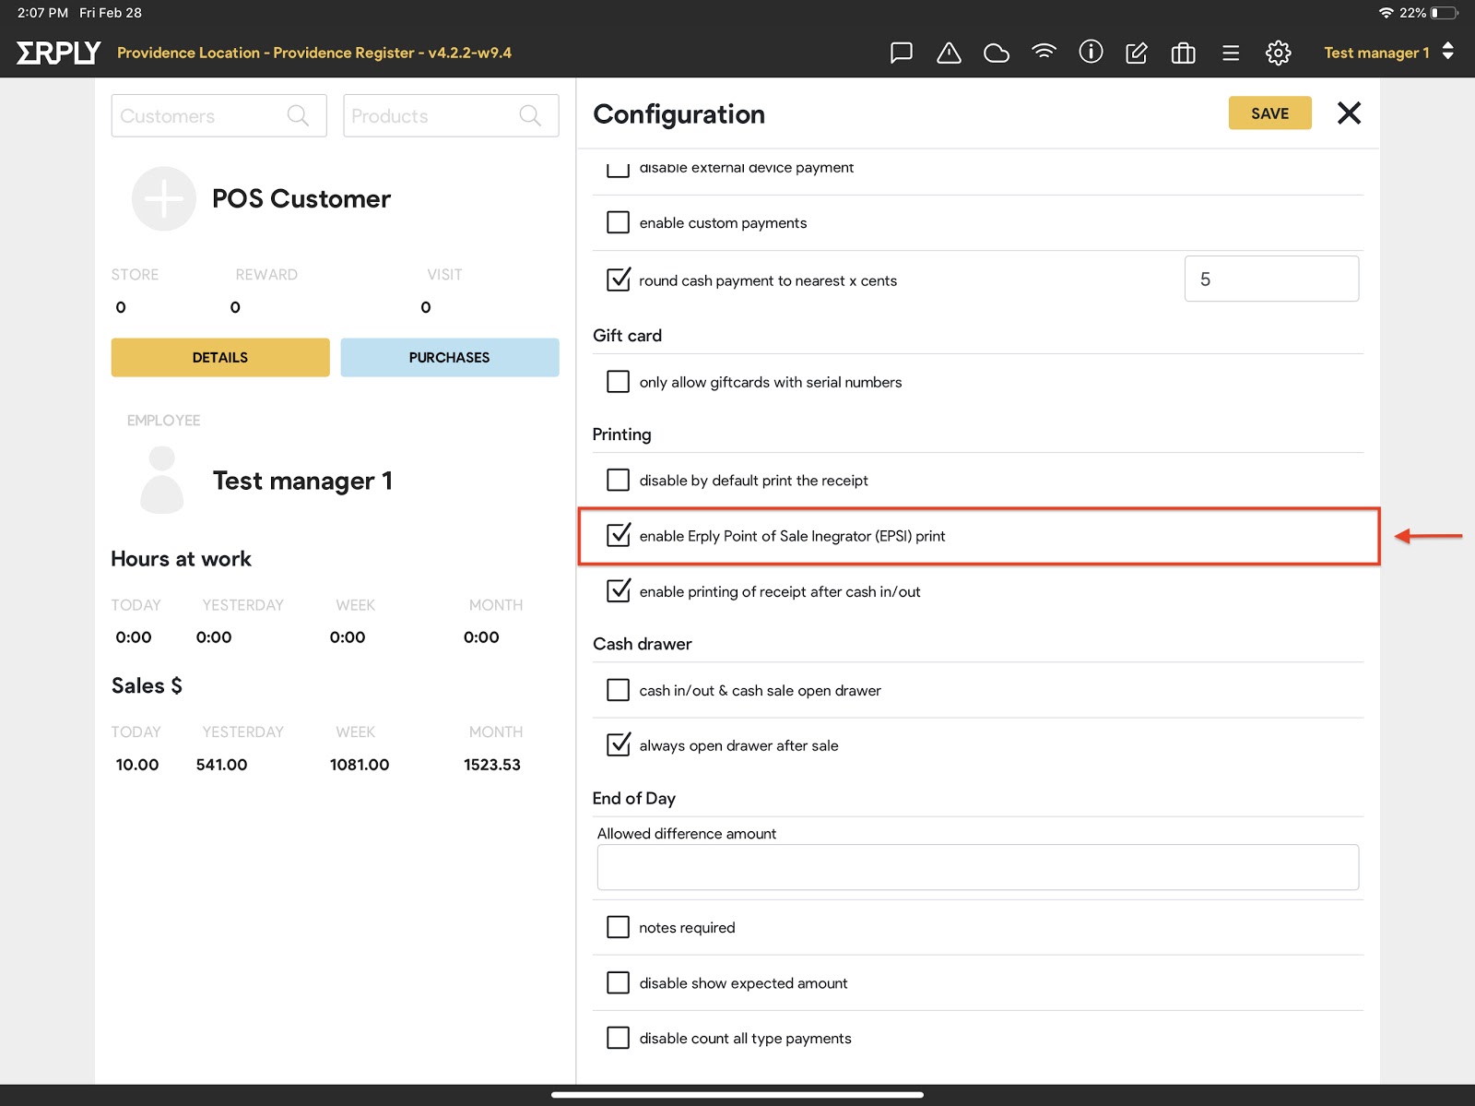The height and width of the screenshot is (1106, 1475).
Task: Click the edit note pencil icon
Action: (x=1137, y=53)
